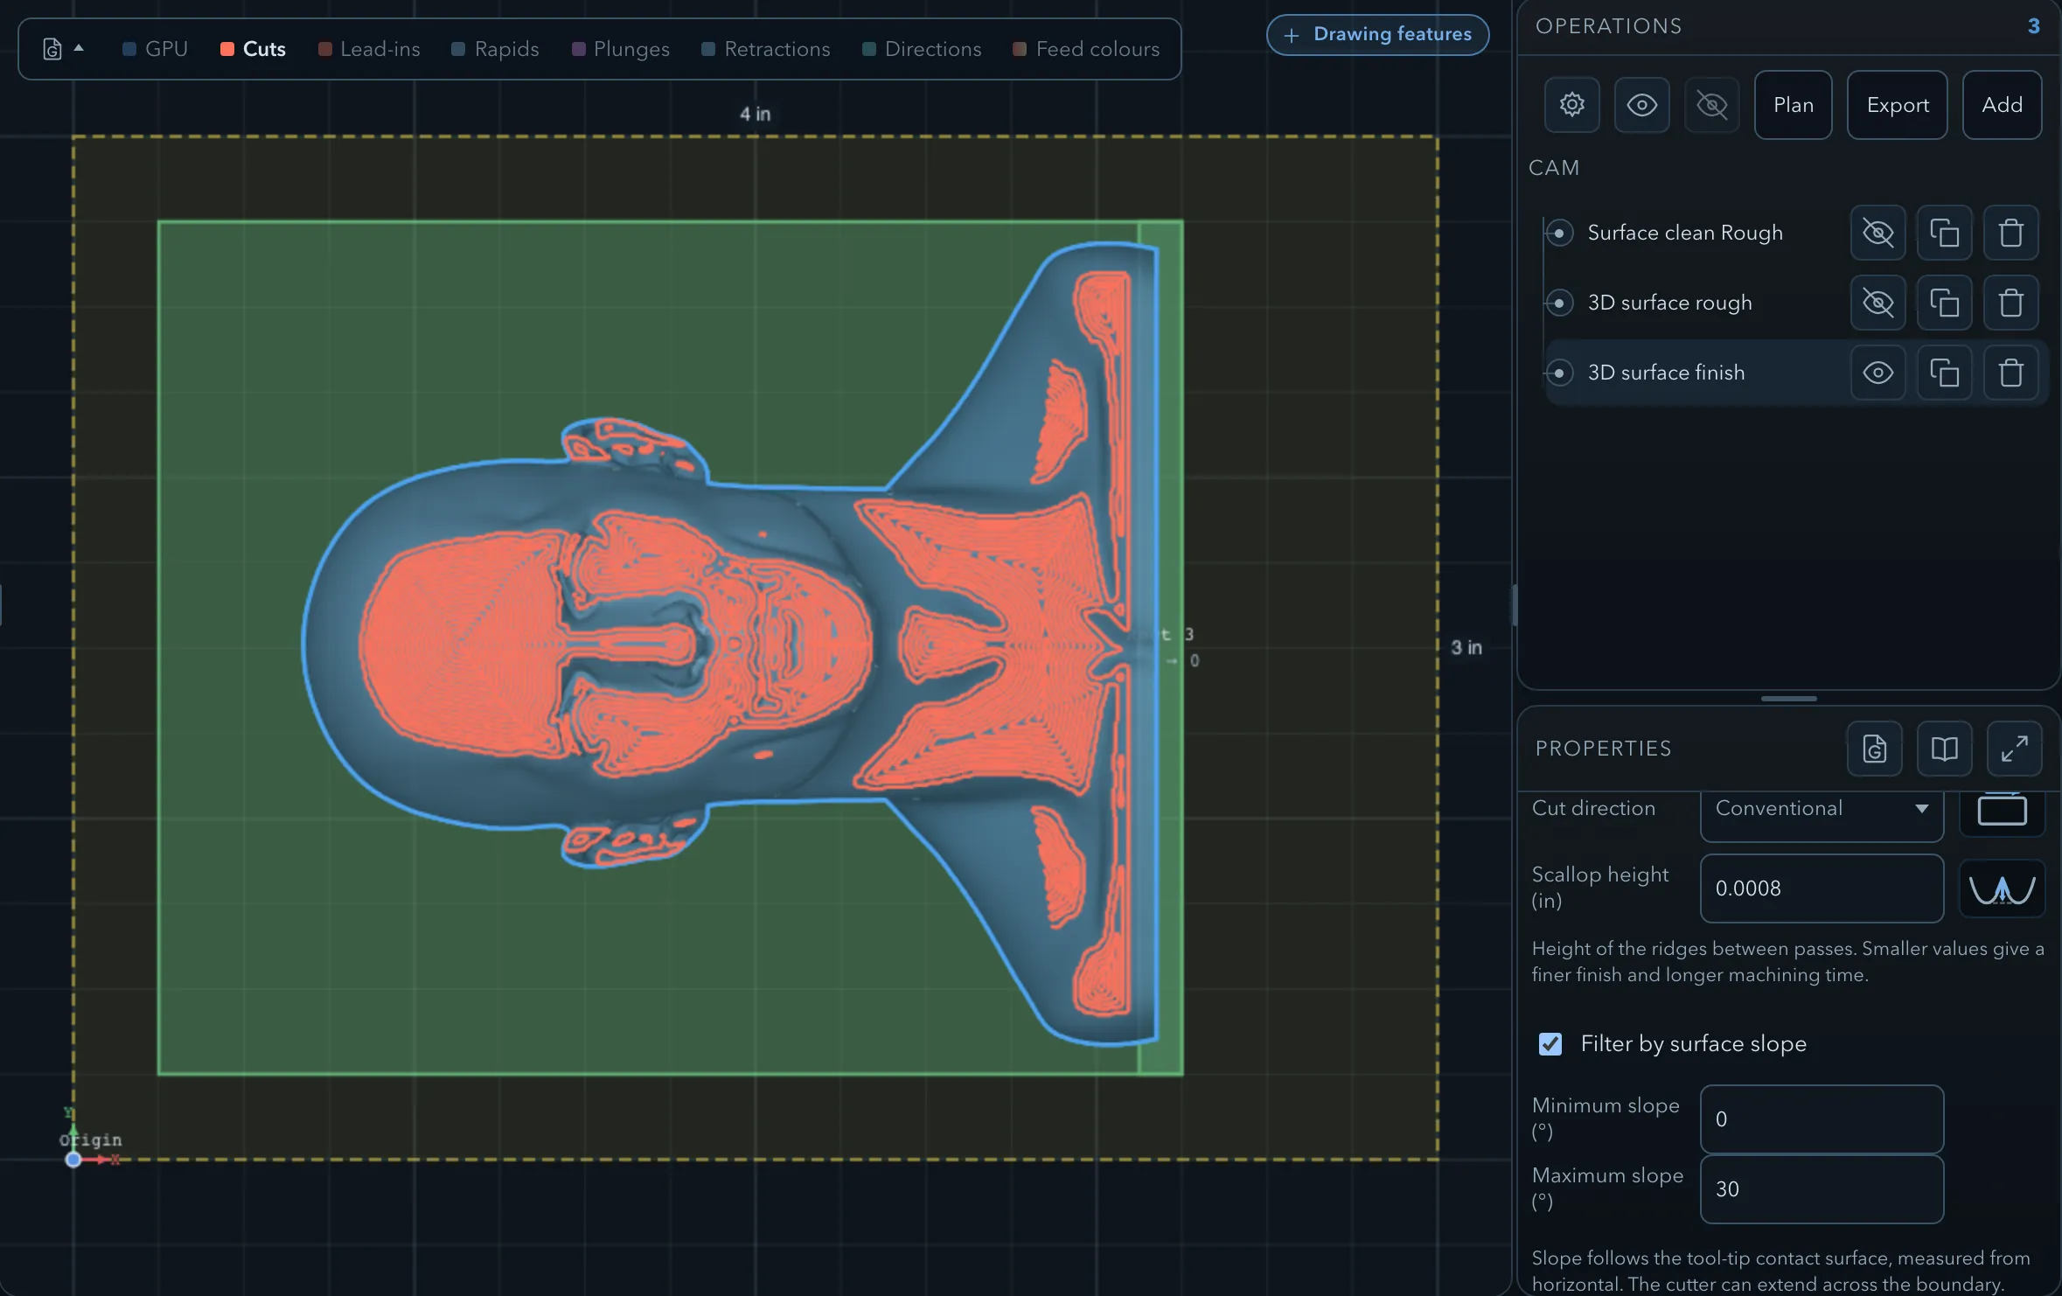
Task: Toggle the Directions display option
Action: (x=922, y=49)
